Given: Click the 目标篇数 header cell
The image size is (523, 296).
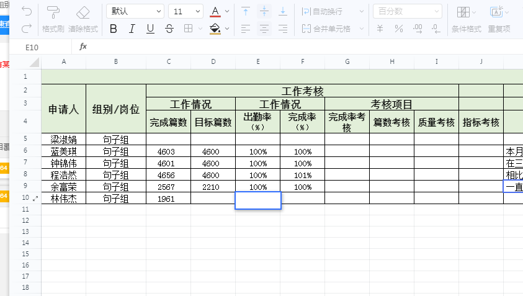Looking at the screenshot, I should [x=213, y=122].
